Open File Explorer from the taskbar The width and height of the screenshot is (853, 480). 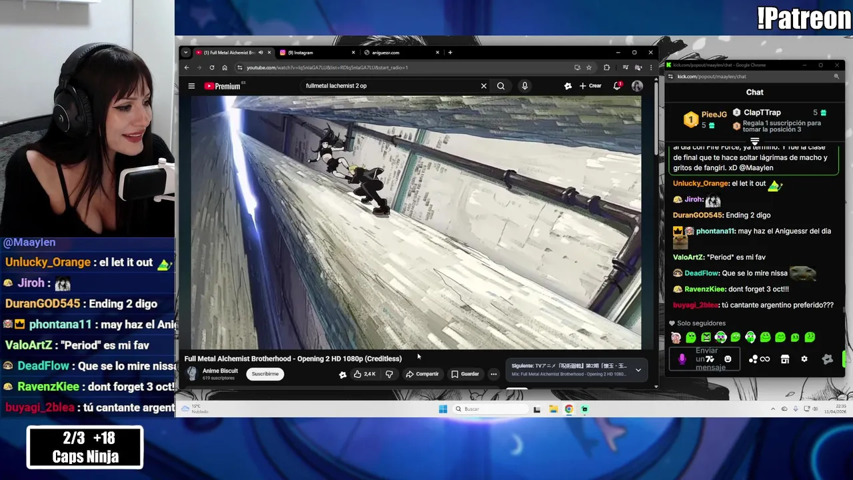tap(553, 409)
